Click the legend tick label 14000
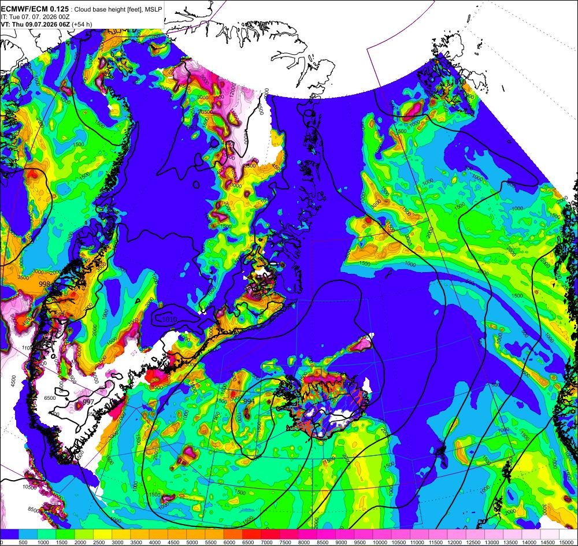The width and height of the screenshot is (578, 546). (x=529, y=542)
